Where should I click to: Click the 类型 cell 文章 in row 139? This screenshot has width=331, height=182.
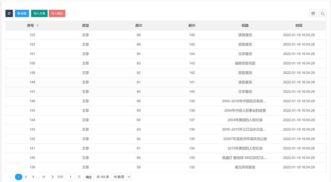(85, 167)
